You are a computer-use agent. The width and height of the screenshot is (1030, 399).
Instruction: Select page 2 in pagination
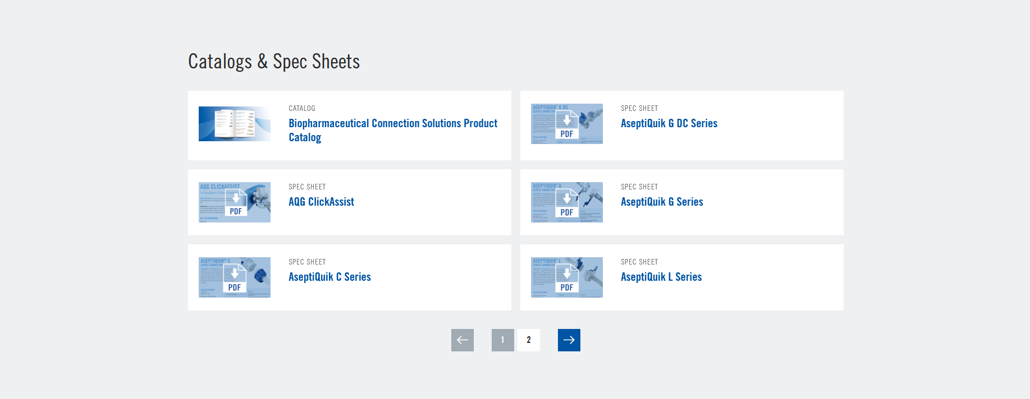click(x=528, y=340)
